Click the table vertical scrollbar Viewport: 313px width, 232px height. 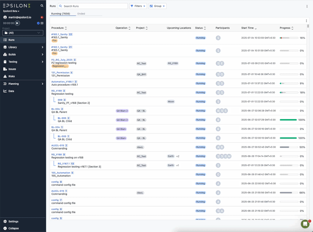coord(308,26)
